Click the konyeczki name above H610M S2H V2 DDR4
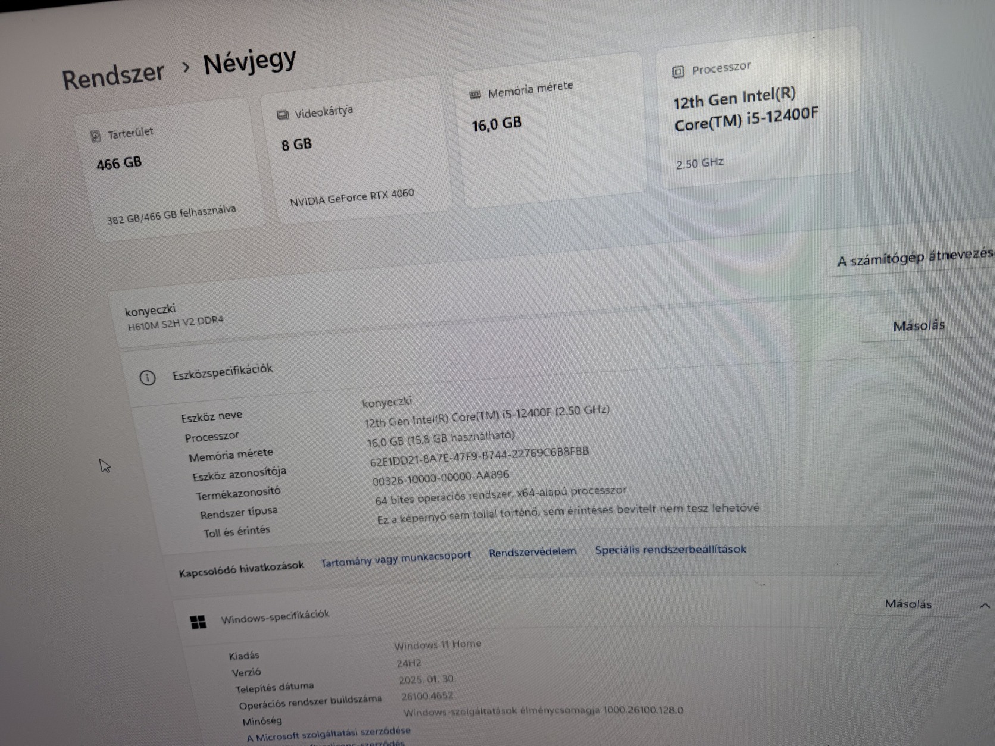995x746 pixels. click(x=150, y=310)
